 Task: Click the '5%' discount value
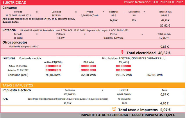click(134, 15)
